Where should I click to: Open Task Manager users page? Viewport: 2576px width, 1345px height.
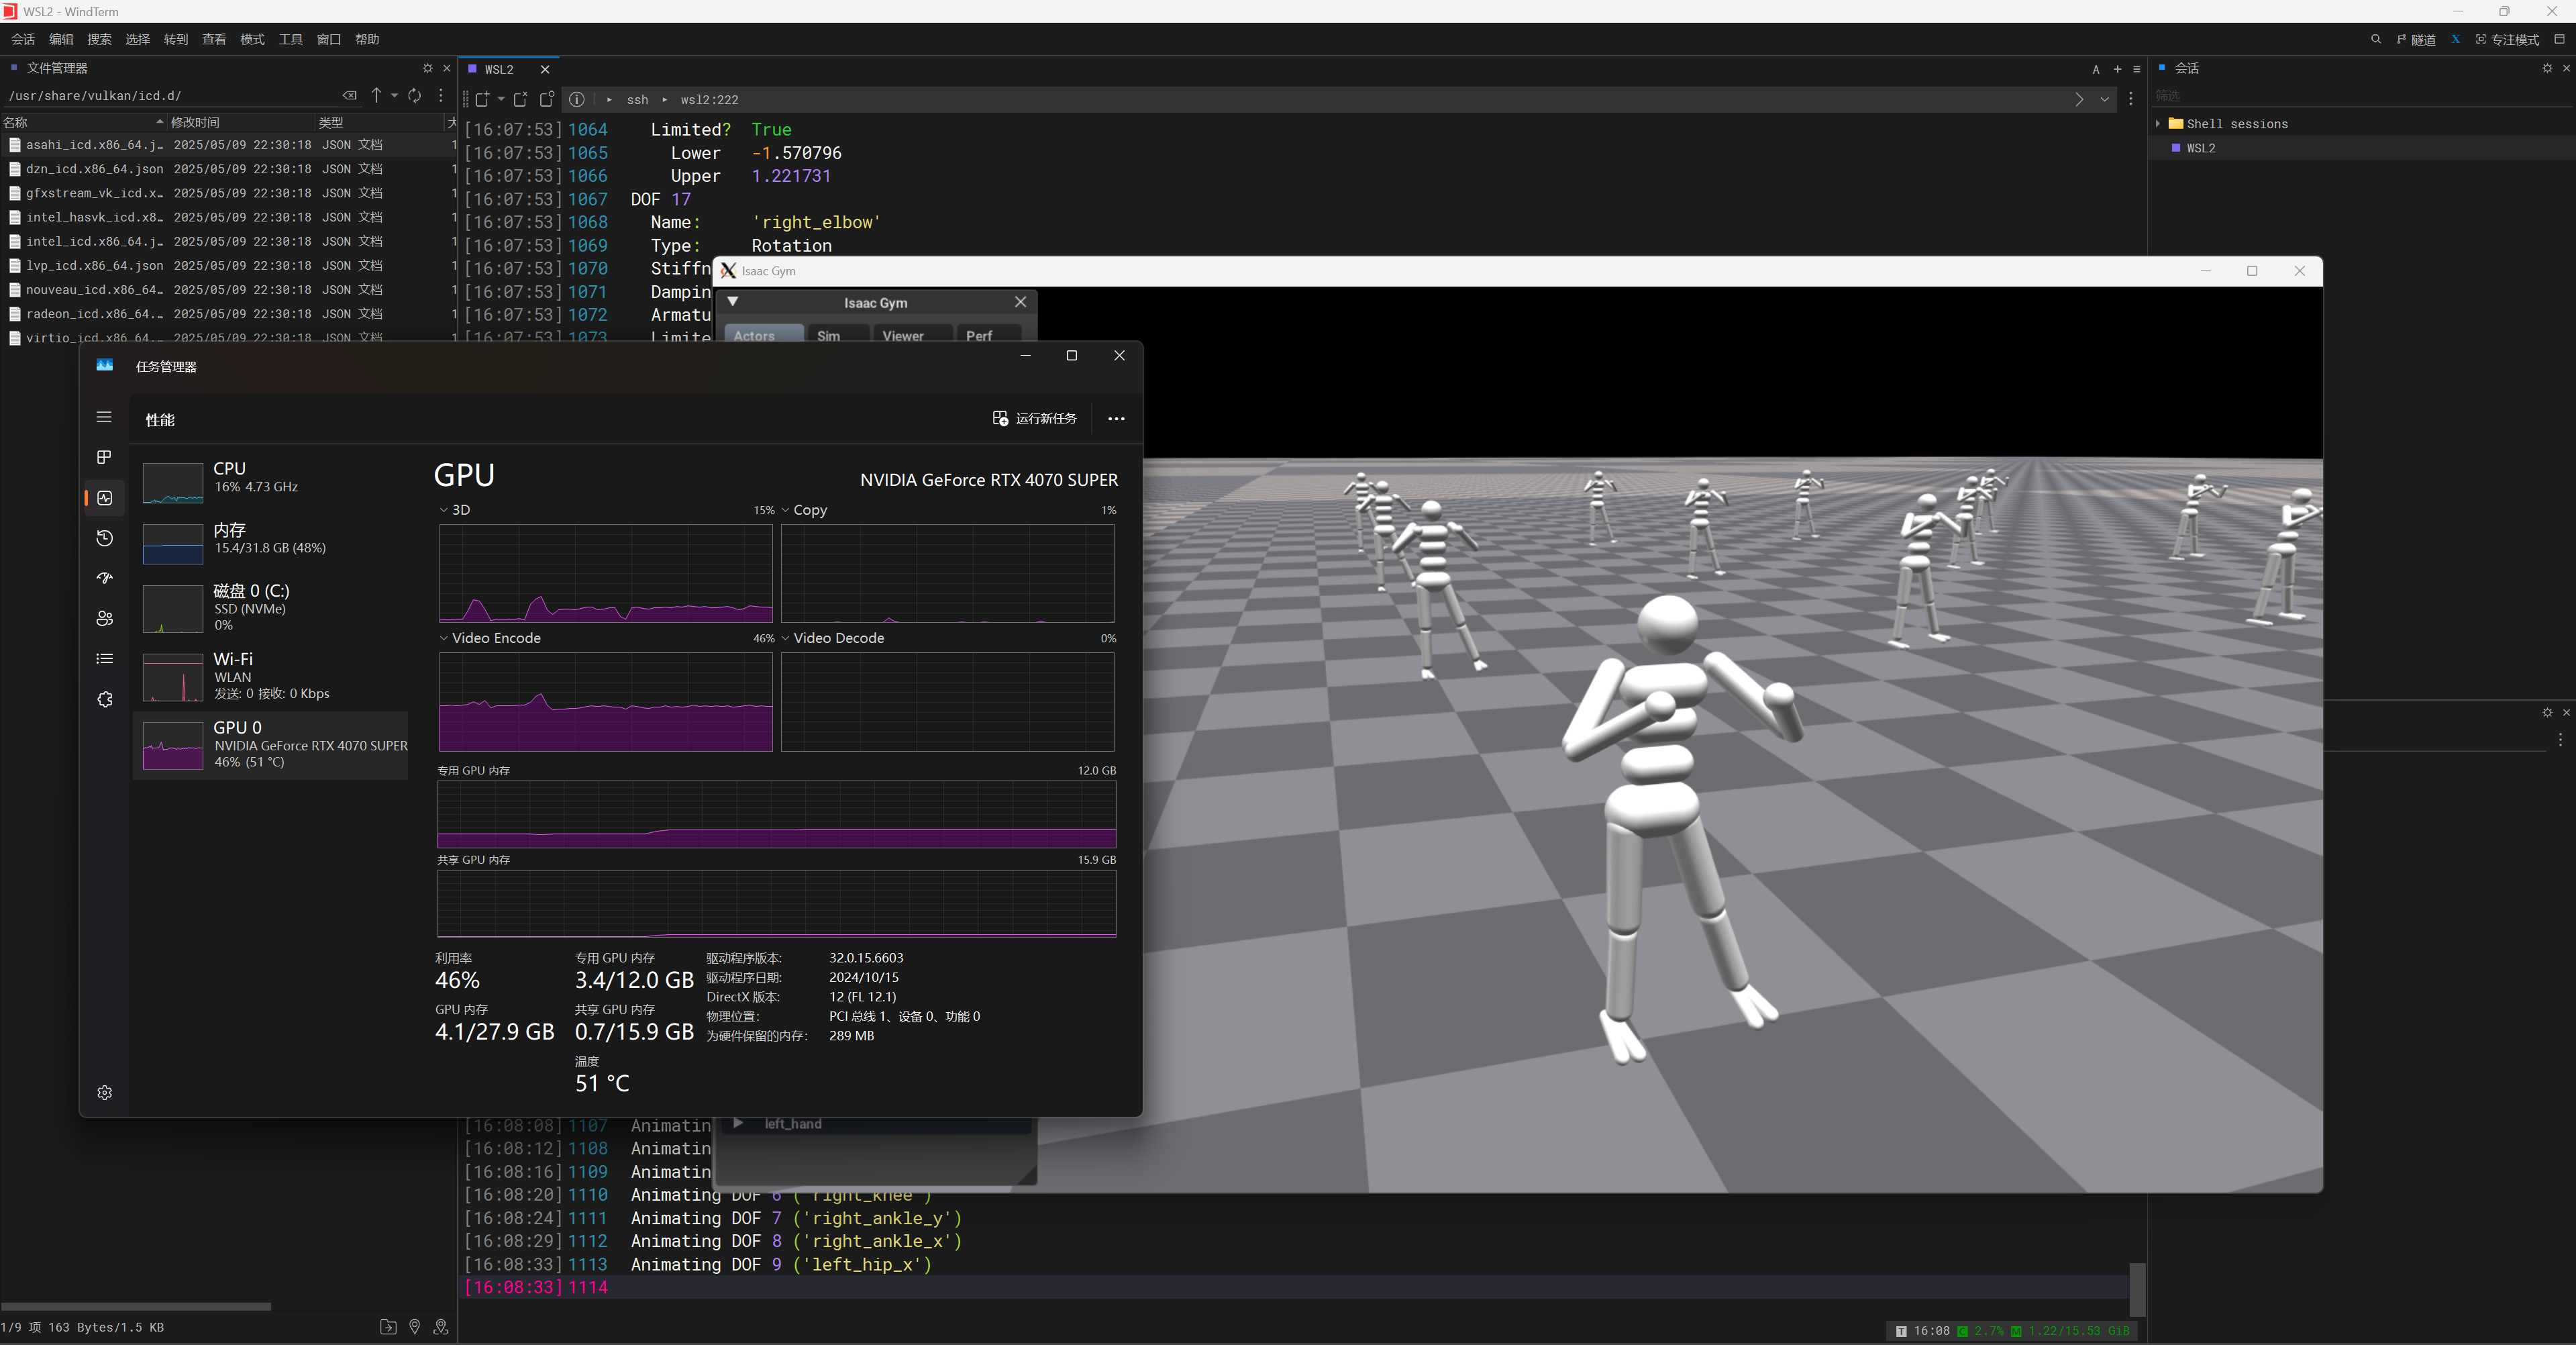pyautogui.click(x=104, y=618)
